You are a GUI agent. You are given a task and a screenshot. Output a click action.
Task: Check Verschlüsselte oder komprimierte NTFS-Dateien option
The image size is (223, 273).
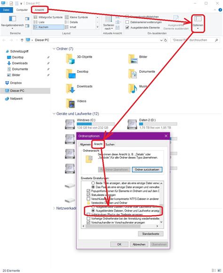(88, 199)
